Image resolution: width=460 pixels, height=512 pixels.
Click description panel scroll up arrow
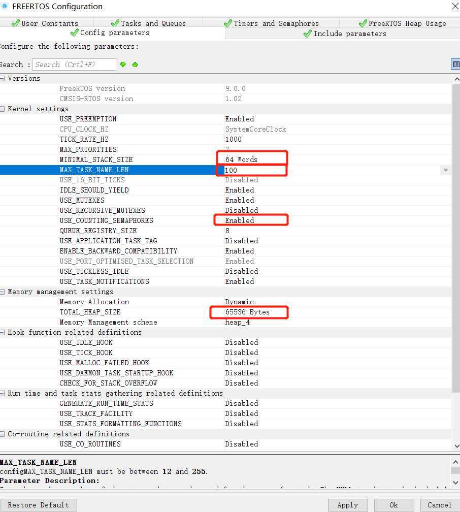pos(456,462)
